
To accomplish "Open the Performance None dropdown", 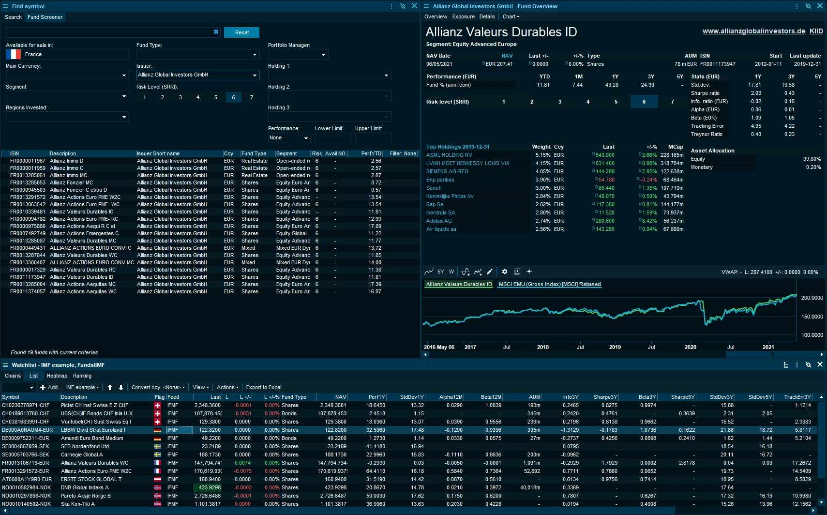I will 289,138.
